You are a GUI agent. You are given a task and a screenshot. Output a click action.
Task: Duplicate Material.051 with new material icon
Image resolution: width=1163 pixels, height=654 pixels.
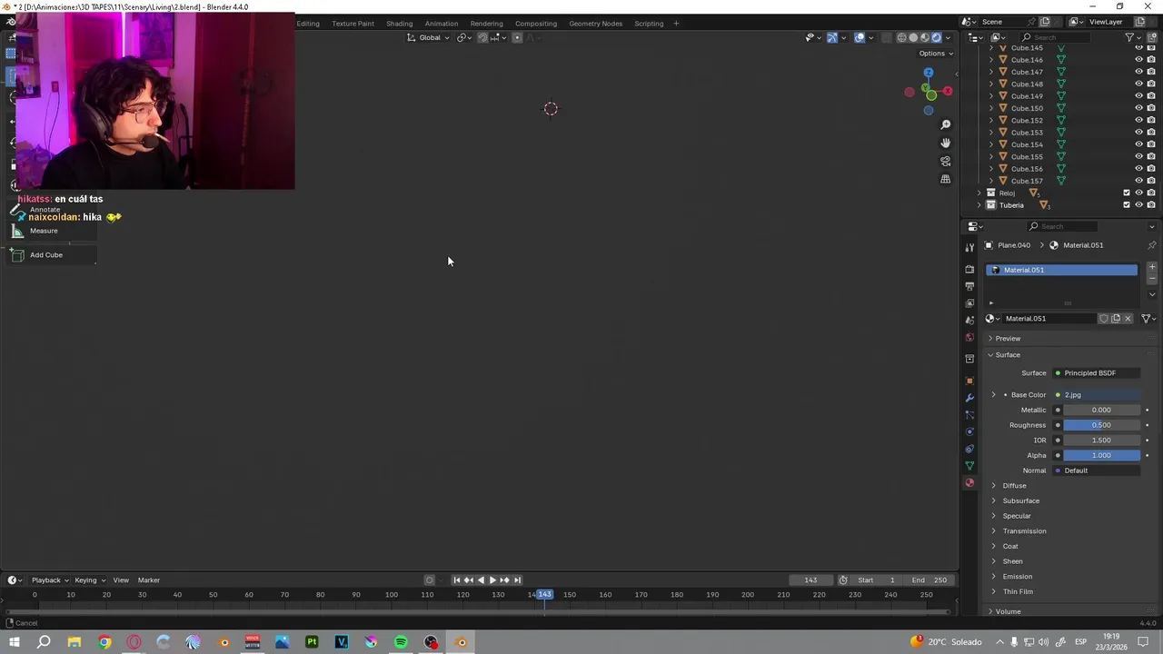tap(1116, 319)
